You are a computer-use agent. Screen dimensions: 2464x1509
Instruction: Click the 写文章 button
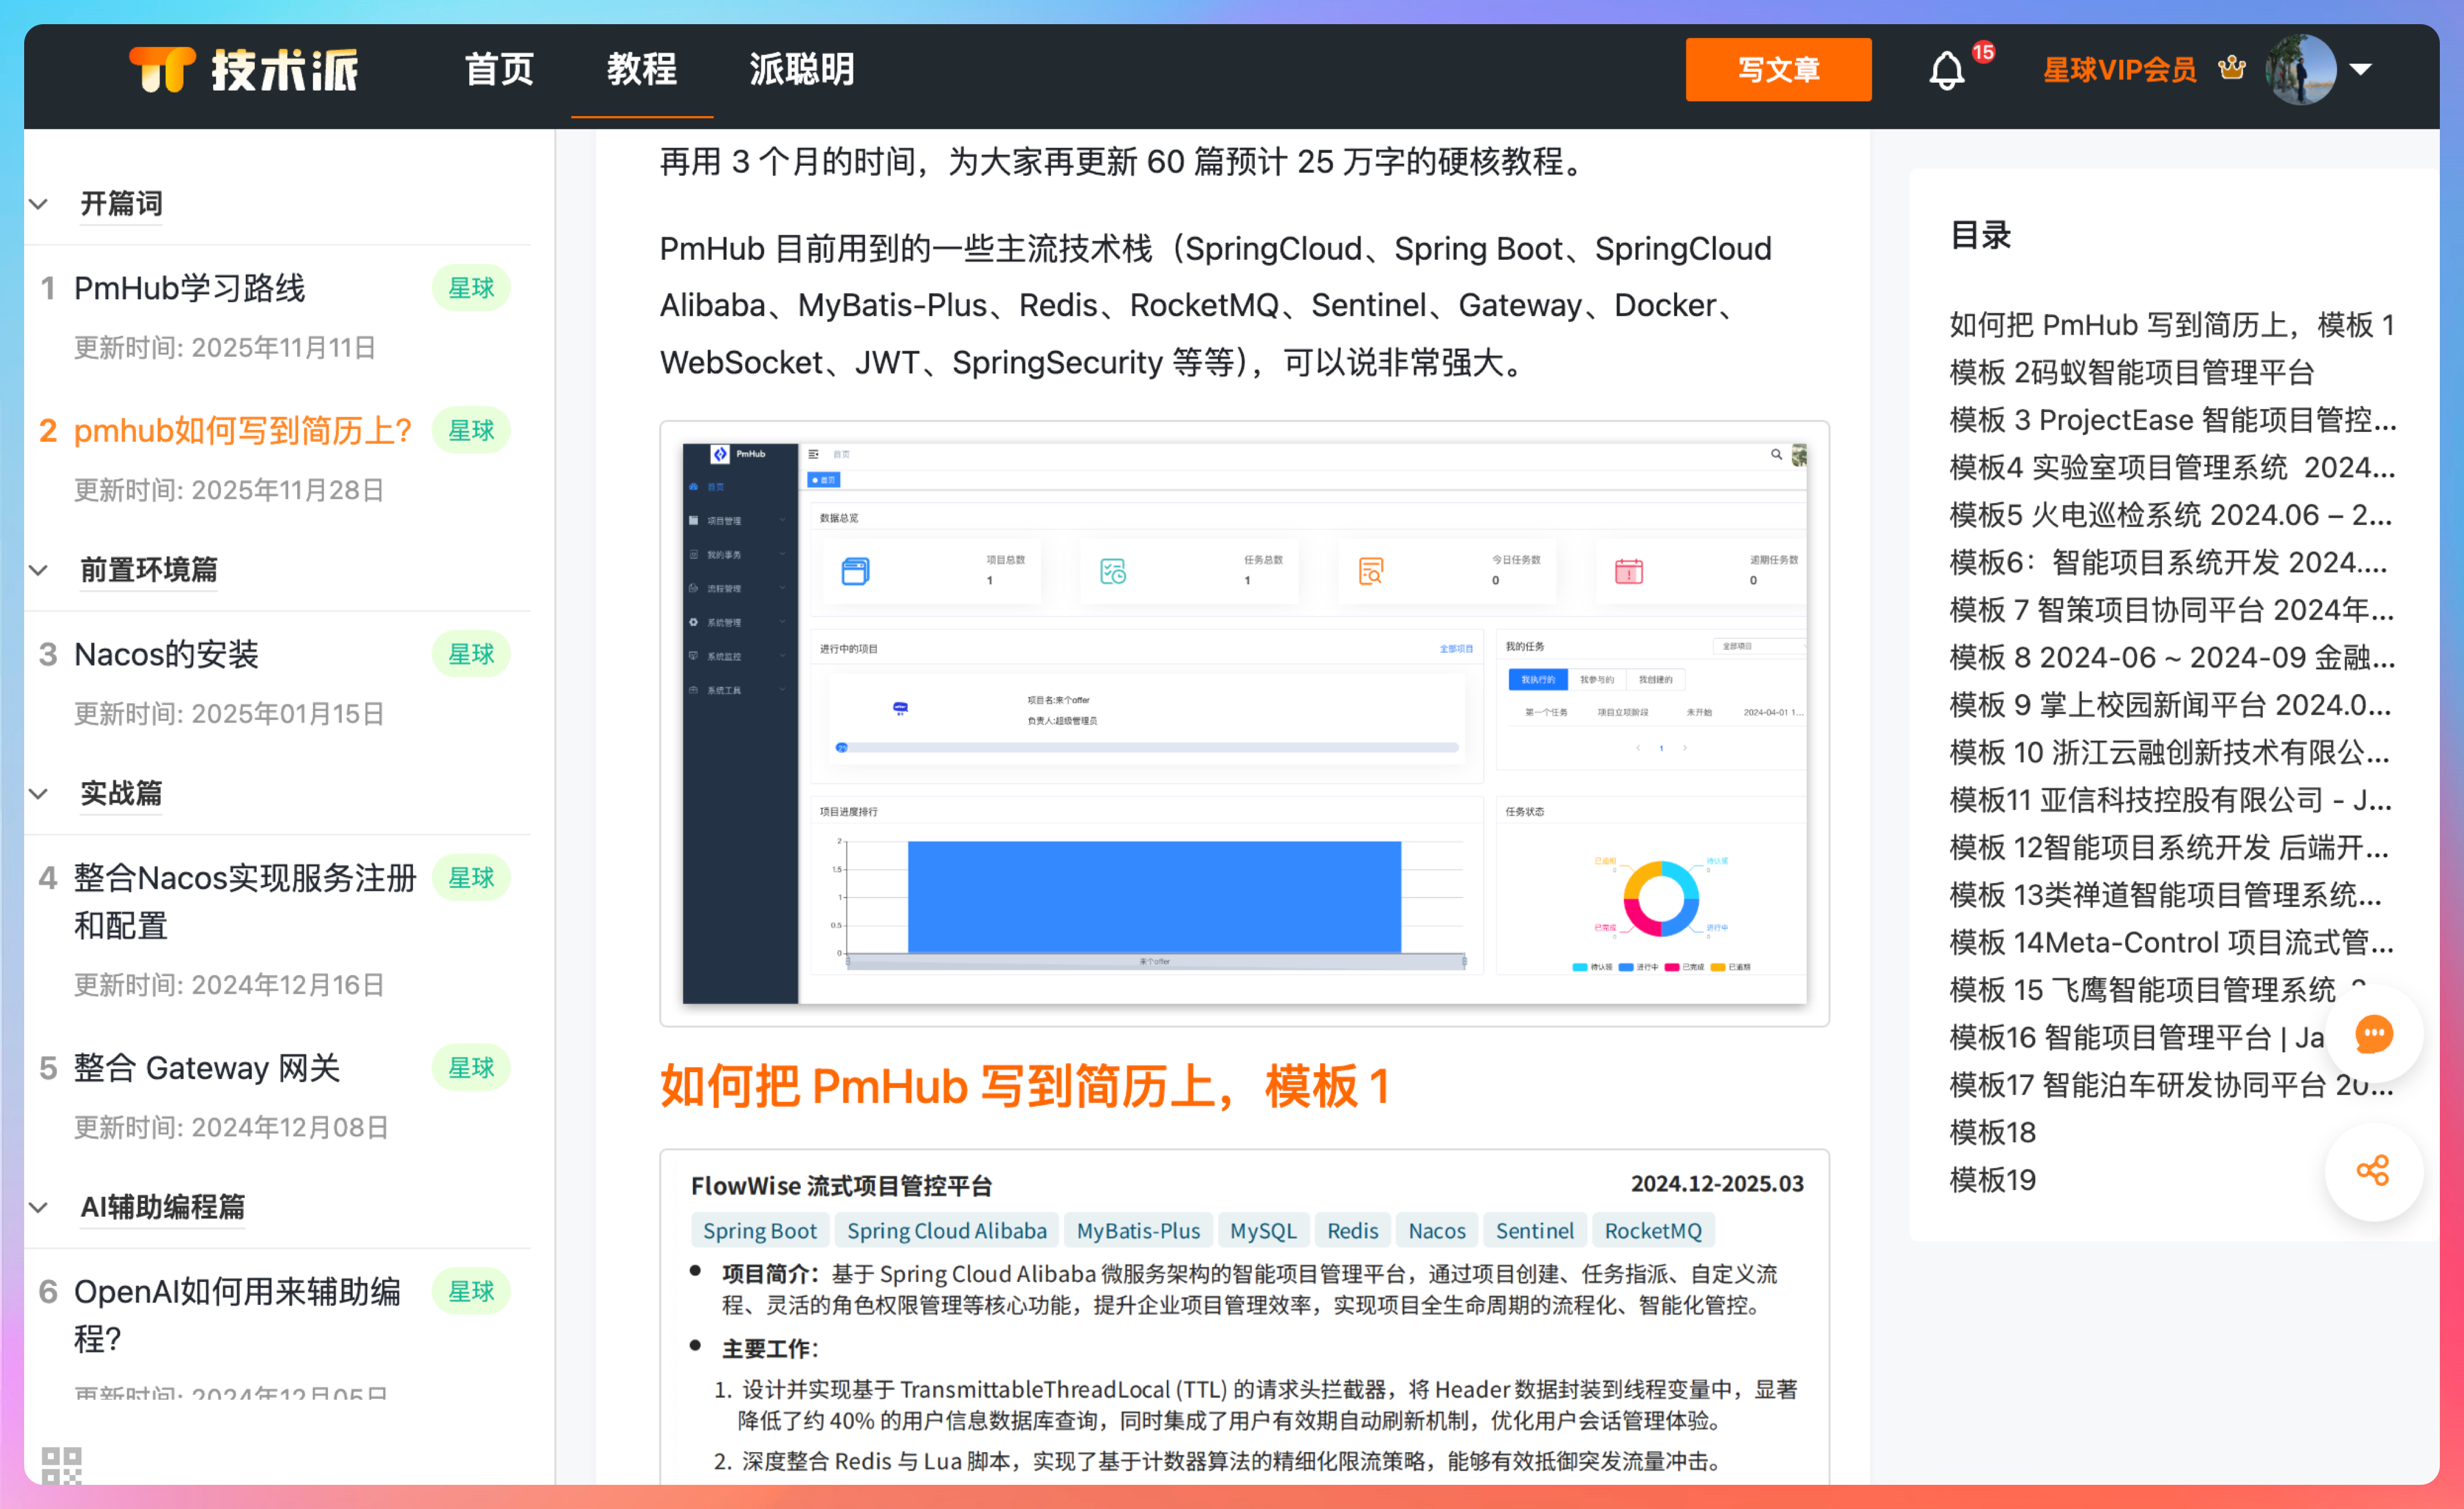[1779, 70]
